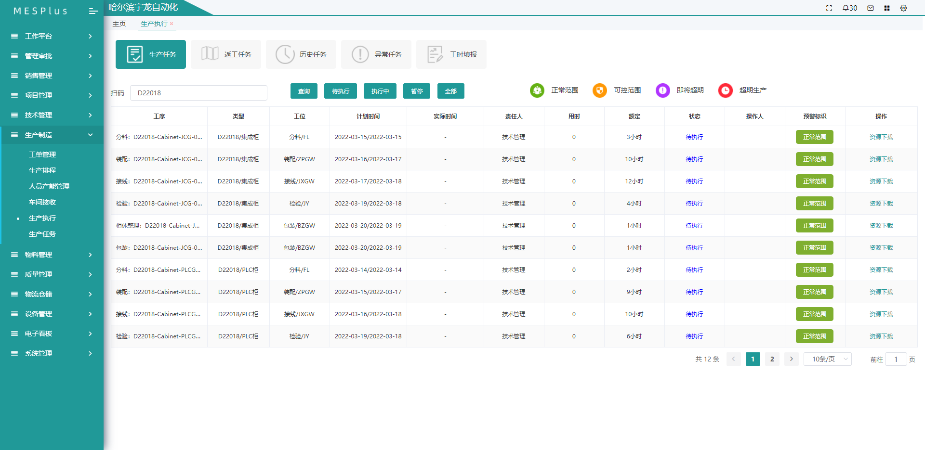This screenshot has height=450, width=925.
Task: Switch to the 异常任务 card
Action: click(x=376, y=54)
